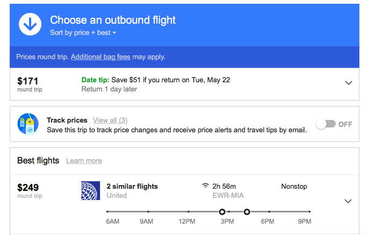Expand the Date tip row chevron
The width and height of the screenshot is (368, 235).
pyautogui.click(x=349, y=83)
